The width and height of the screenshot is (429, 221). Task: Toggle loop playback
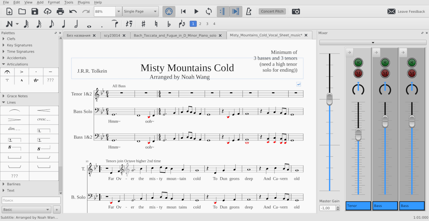tap(209, 11)
